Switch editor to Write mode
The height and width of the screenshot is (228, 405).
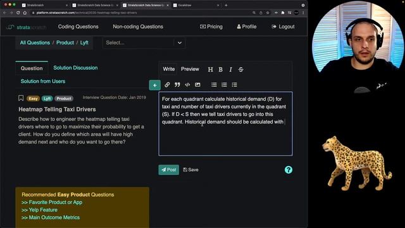tap(169, 69)
